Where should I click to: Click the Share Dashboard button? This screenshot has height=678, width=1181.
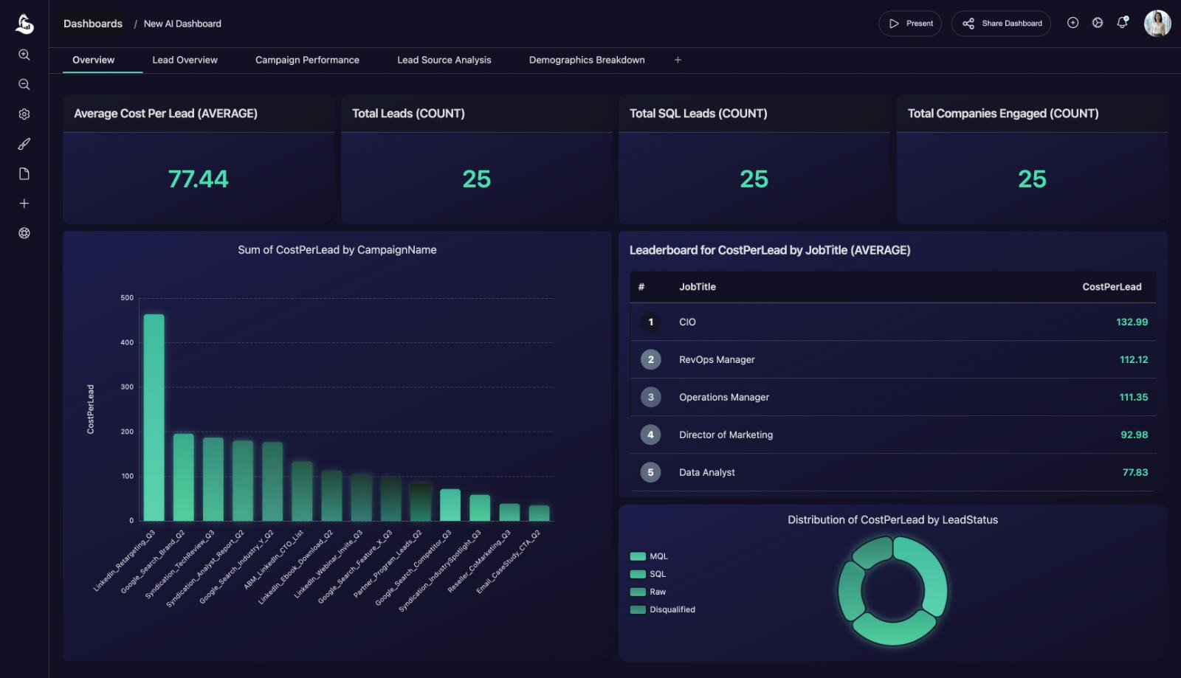tap(1001, 24)
